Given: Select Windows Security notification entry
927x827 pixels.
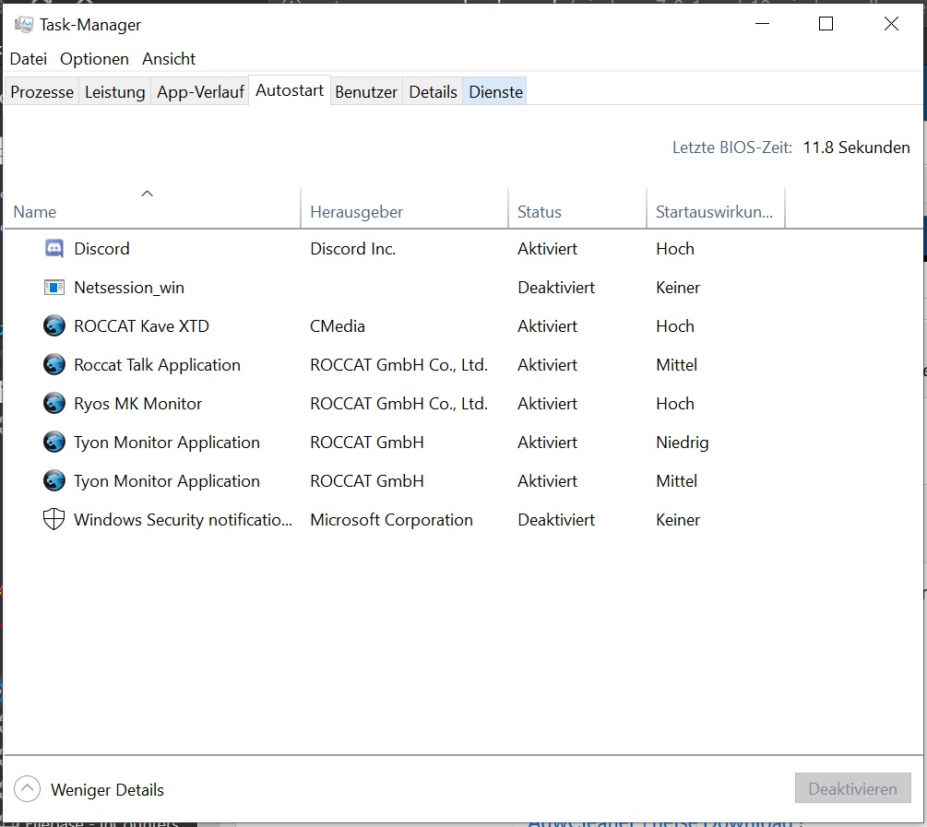Looking at the screenshot, I should 183,520.
